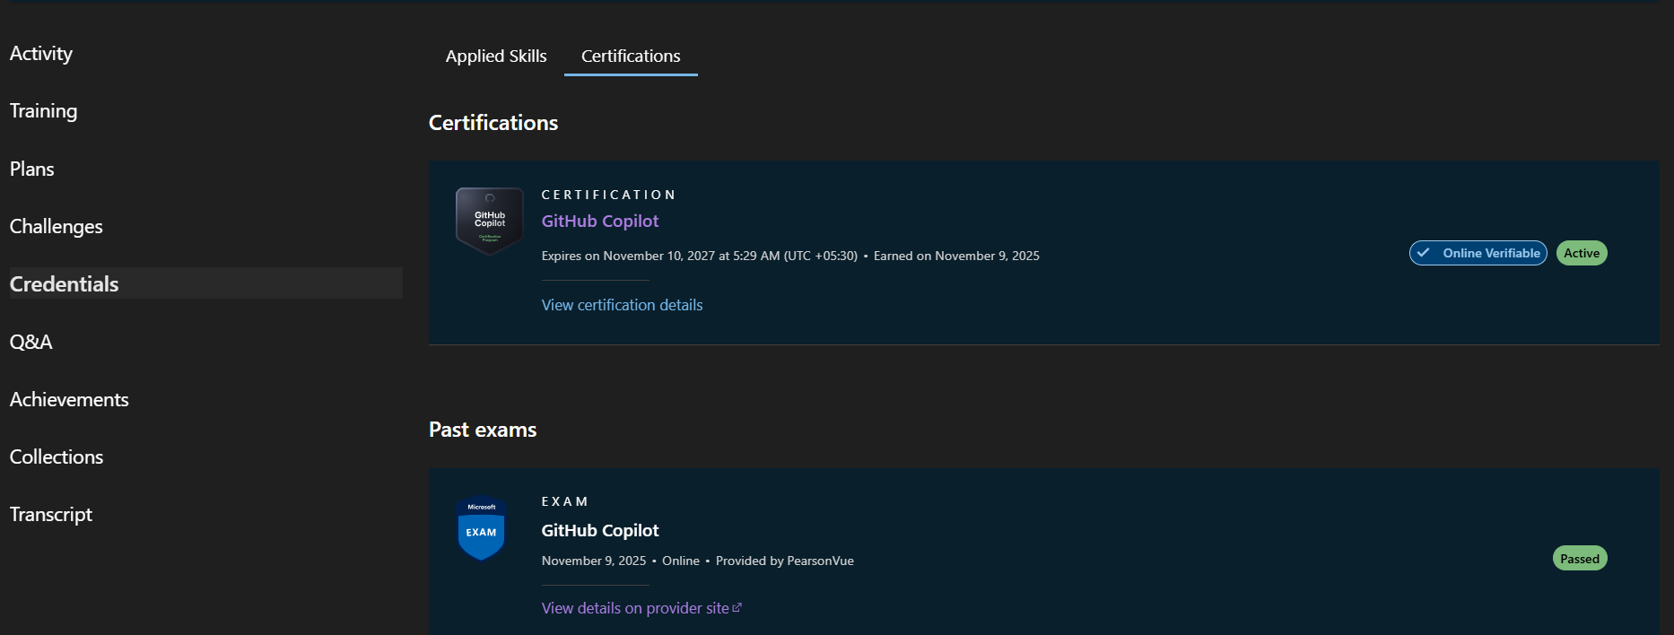The image size is (1674, 635).
Task: Click the 'Online' exam delivery text
Action: coord(681,561)
